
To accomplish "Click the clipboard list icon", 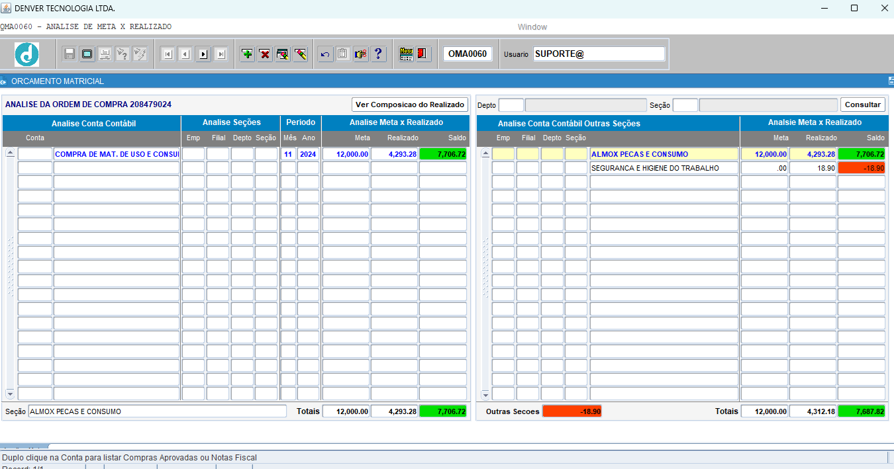I will [x=342, y=54].
